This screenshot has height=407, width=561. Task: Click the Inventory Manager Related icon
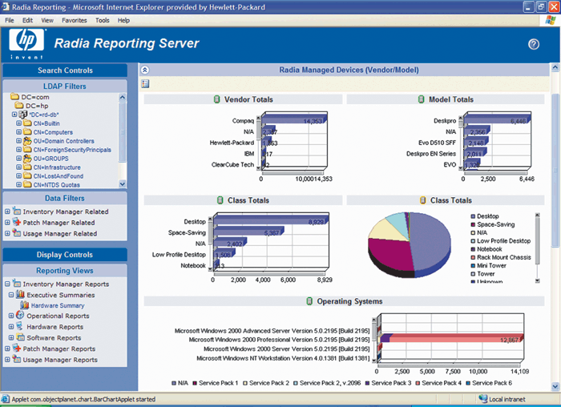coord(17,211)
